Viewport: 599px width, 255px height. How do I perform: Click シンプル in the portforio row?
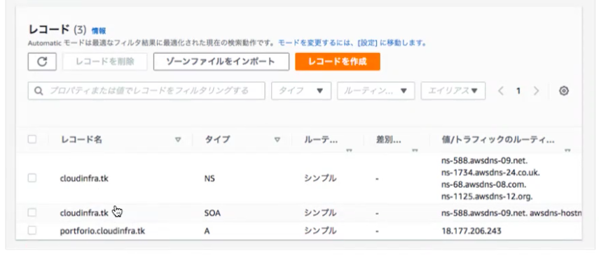click(x=320, y=231)
